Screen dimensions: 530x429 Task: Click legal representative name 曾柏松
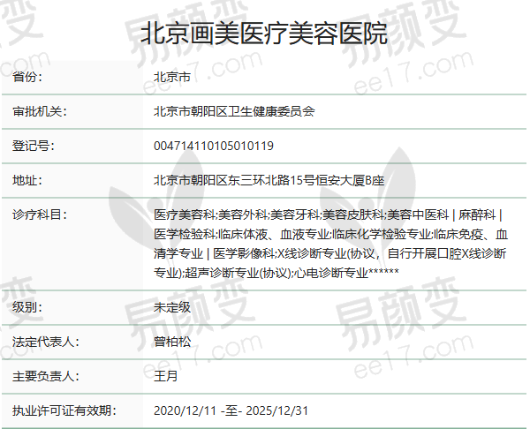coord(172,342)
